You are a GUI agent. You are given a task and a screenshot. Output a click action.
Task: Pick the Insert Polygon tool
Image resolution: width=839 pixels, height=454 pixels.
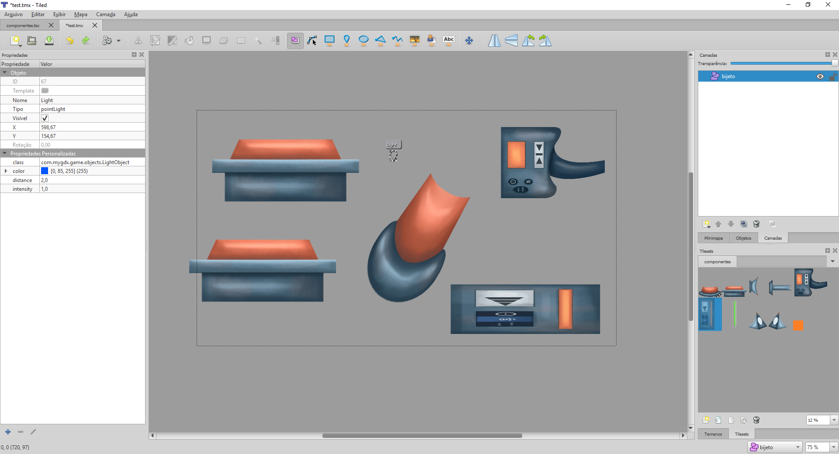[381, 41]
